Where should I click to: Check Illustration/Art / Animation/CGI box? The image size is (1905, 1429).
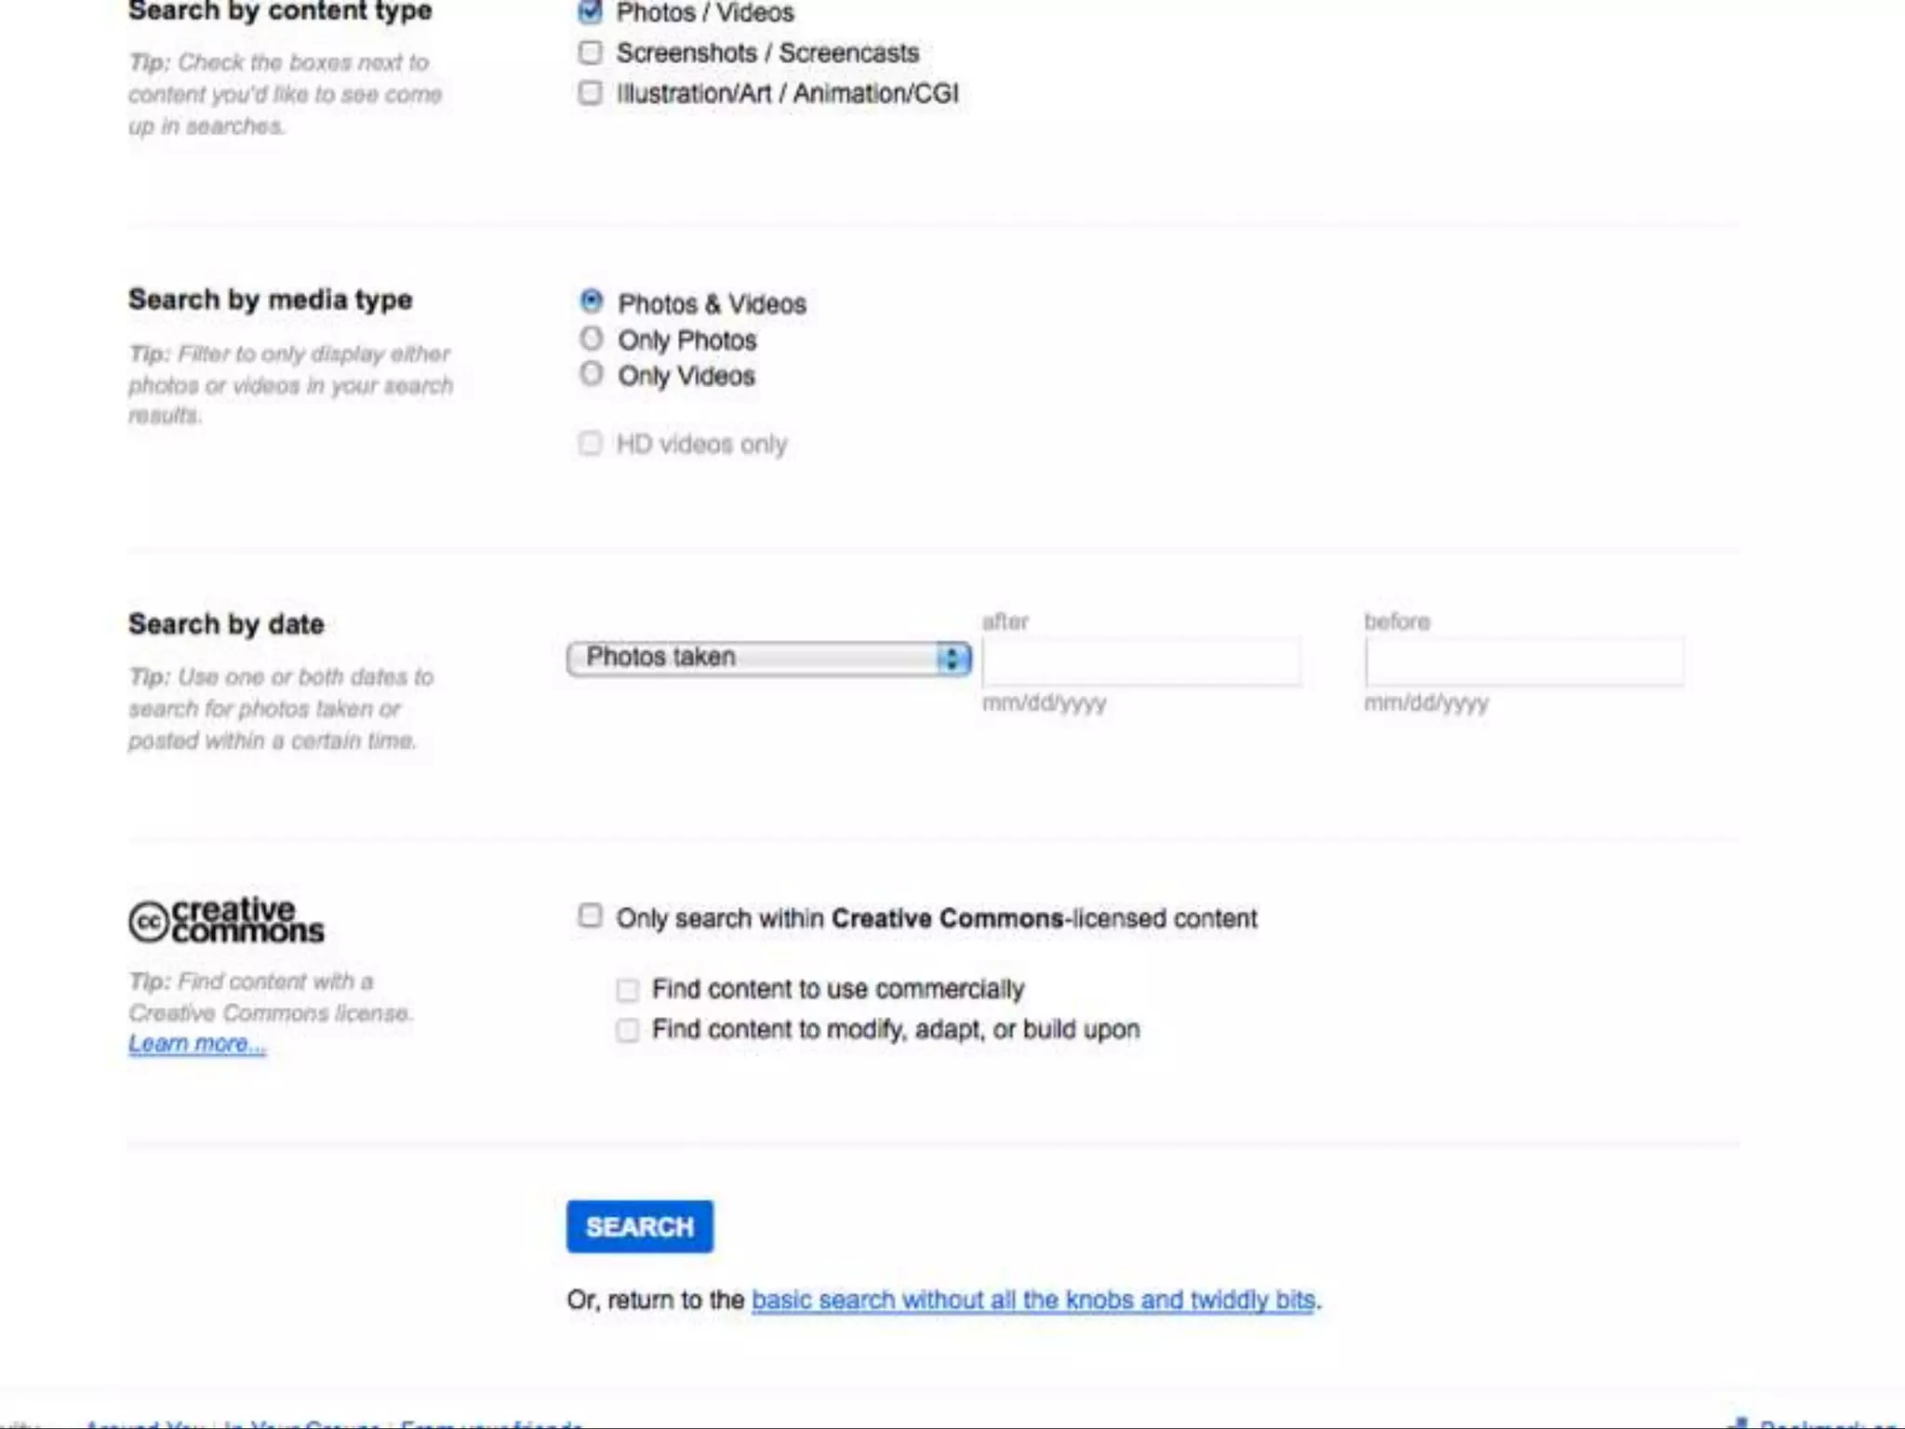(590, 93)
